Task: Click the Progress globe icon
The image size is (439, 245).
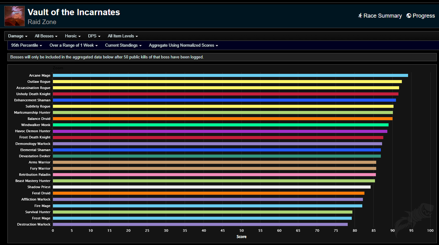Action: point(409,16)
